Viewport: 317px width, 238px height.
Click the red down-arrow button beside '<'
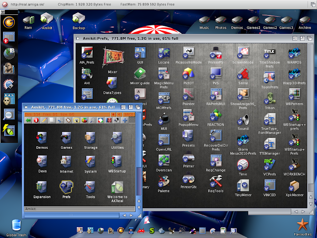click(x=113, y=115)
